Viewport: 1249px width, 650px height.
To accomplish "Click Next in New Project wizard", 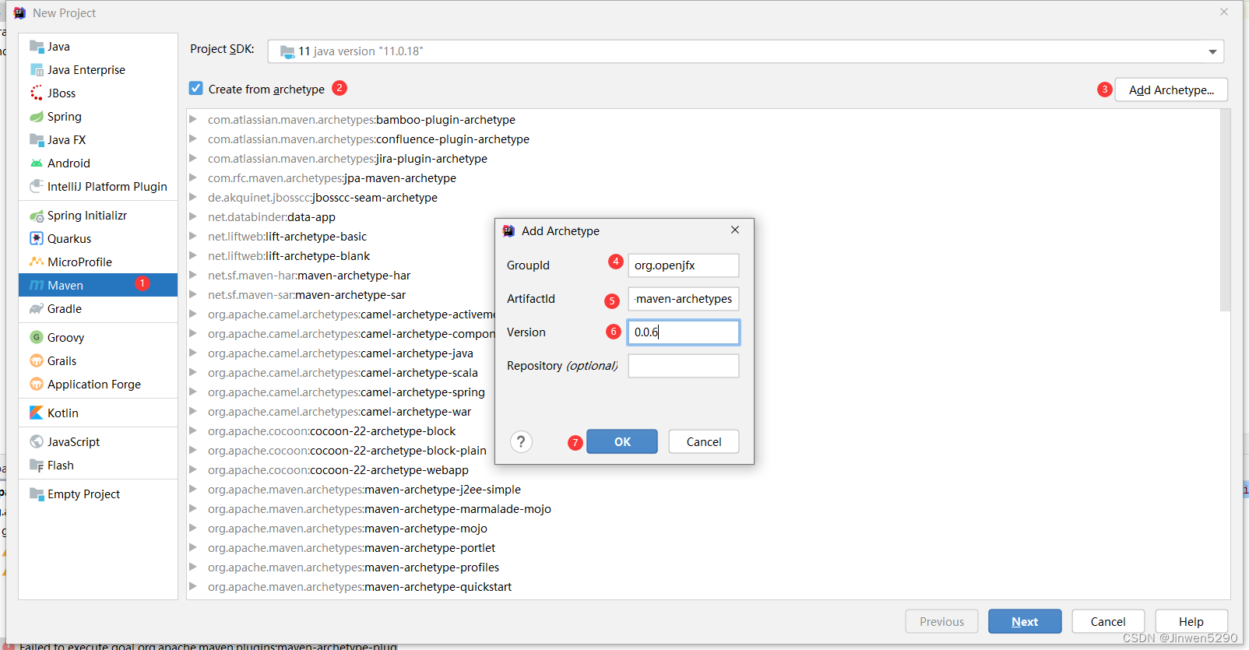I will [1025, 622].
